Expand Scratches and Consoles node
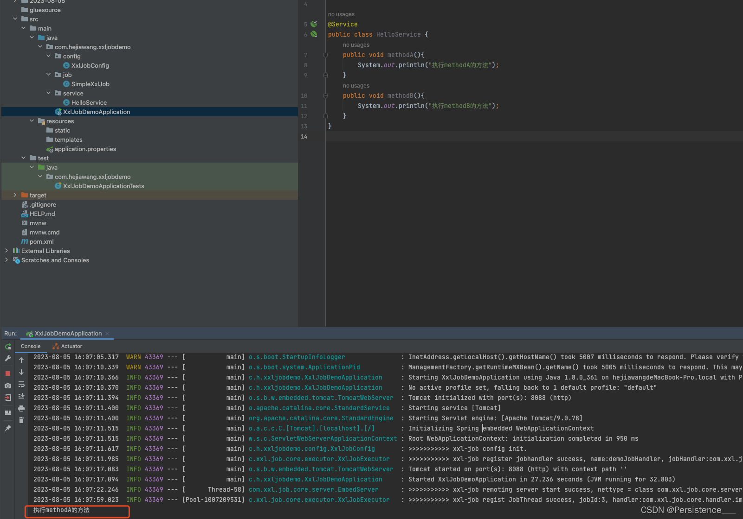 click(x=6, y=260)
